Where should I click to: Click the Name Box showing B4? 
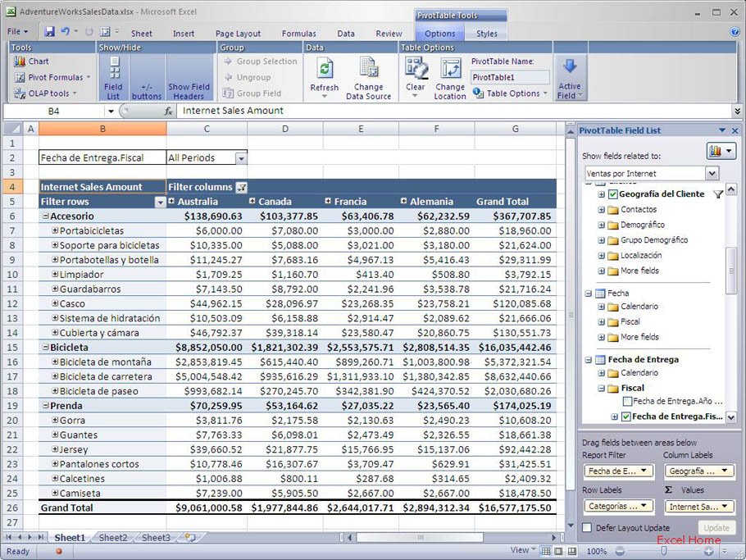click(54, 111)
